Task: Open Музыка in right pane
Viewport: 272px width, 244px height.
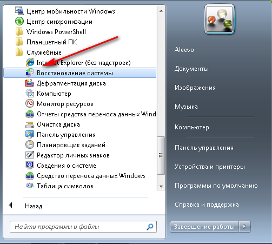Action: point(186,107)
